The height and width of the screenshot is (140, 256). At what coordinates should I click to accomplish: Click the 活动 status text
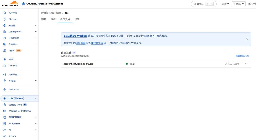tap(132, 64)
